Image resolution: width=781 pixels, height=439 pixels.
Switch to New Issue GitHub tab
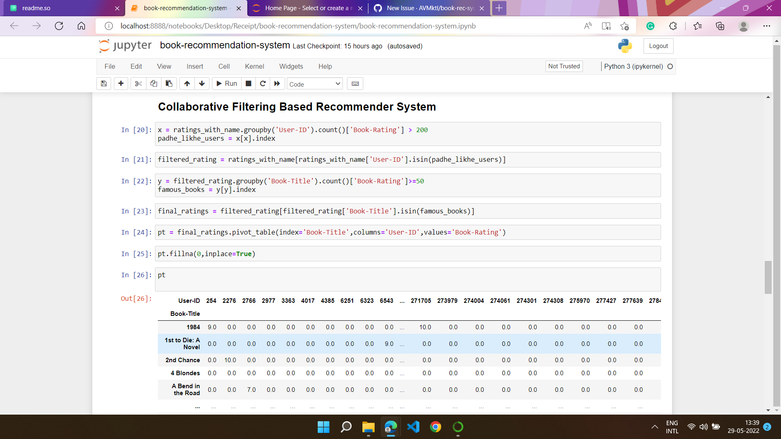click(x=430, y=8)
